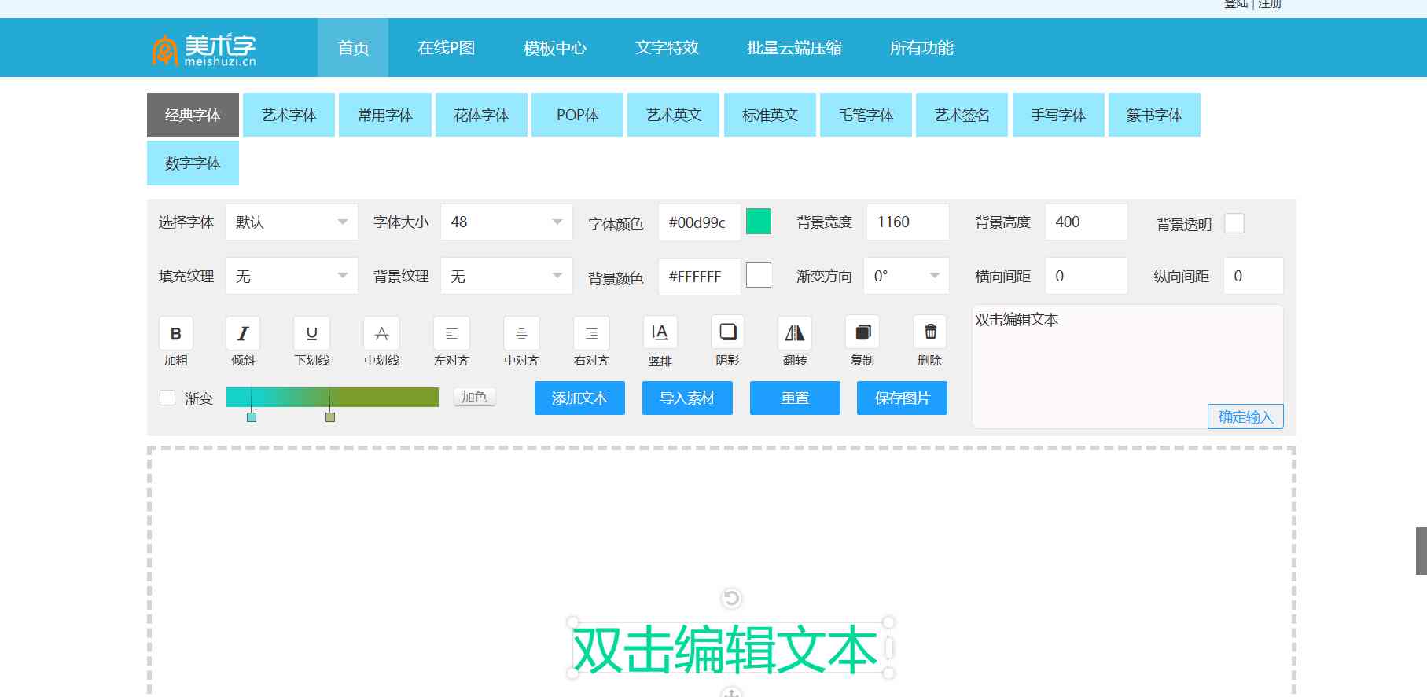
Task: Select the 经典字体 category tab
Action: 193,115
